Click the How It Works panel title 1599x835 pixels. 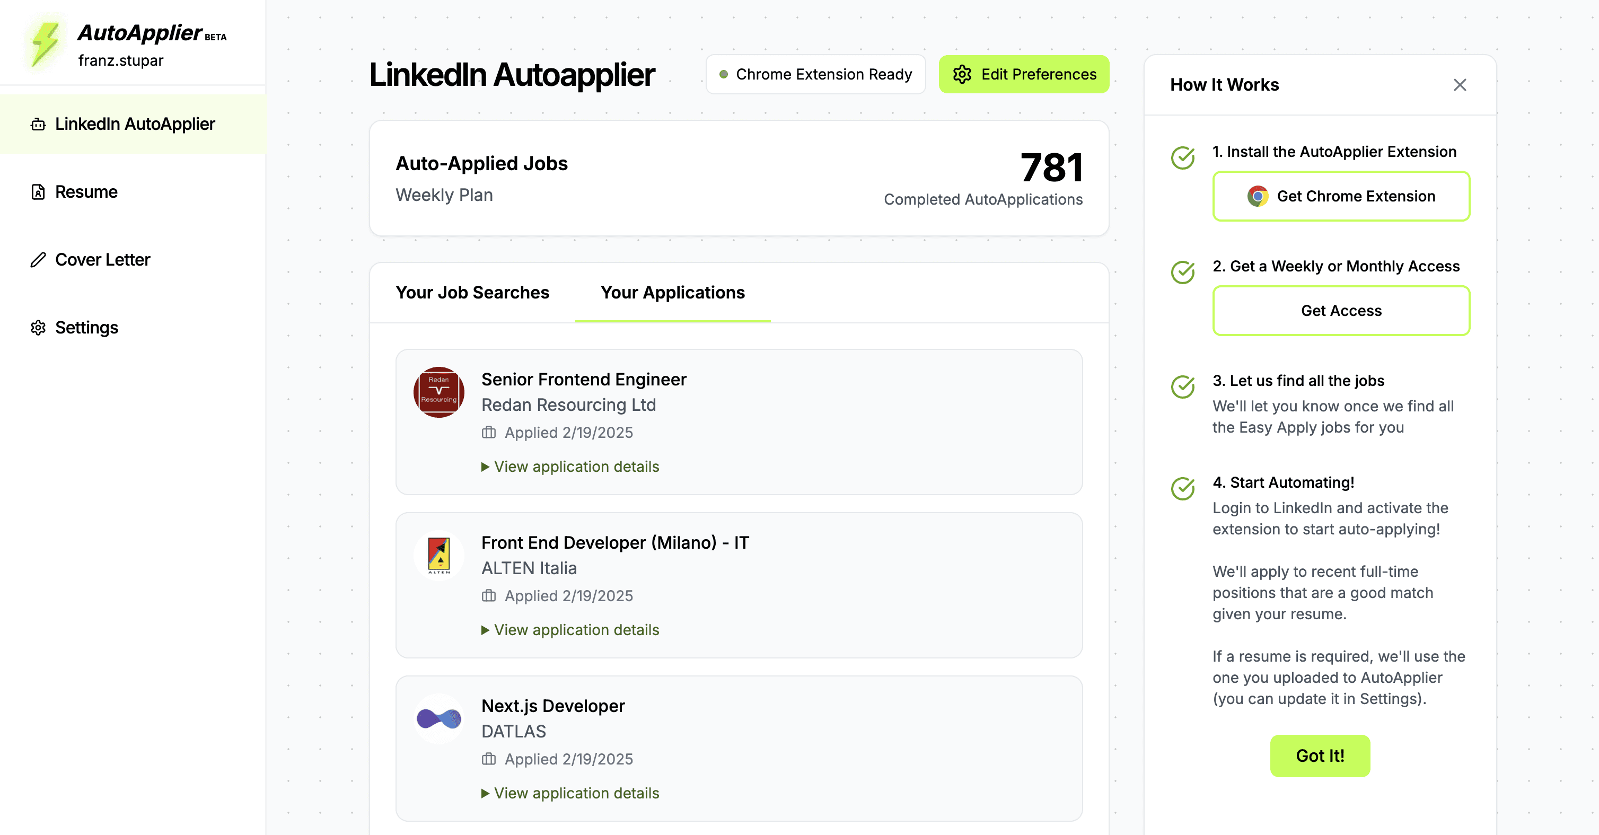click(1224, 84)
